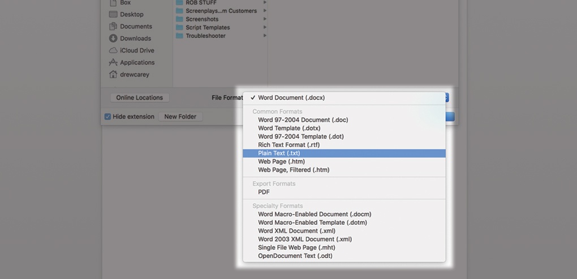
Task: Expand the Screenplays Customers folder arrow
Action: pos(265,11)
